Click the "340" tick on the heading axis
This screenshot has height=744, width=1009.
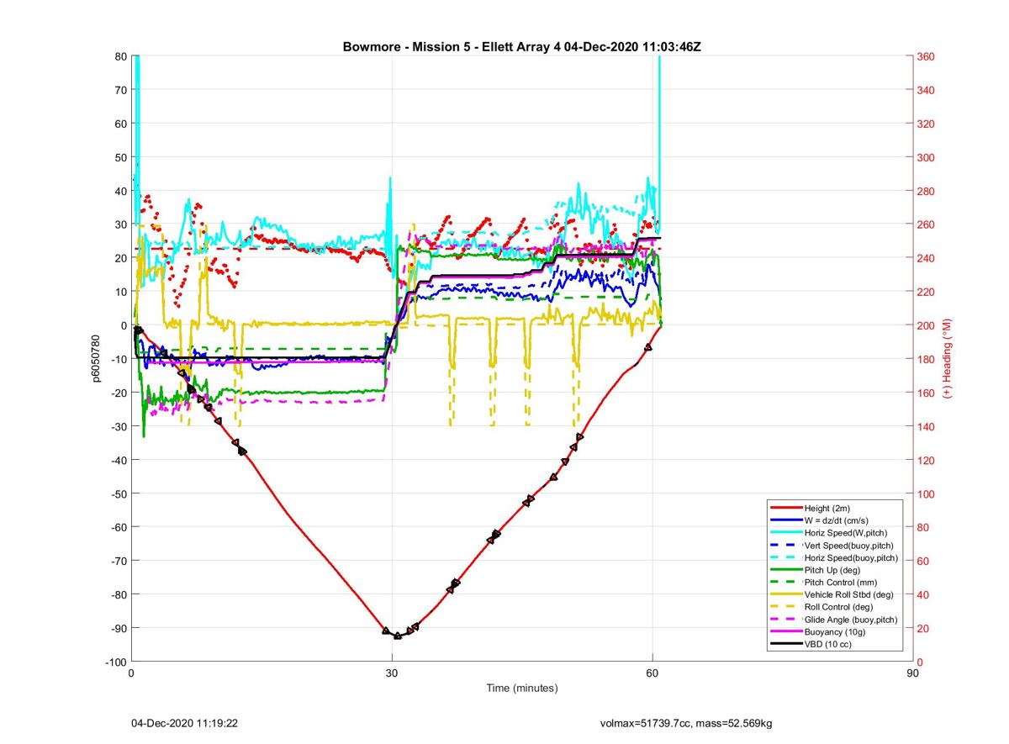(x=926, y=90)
